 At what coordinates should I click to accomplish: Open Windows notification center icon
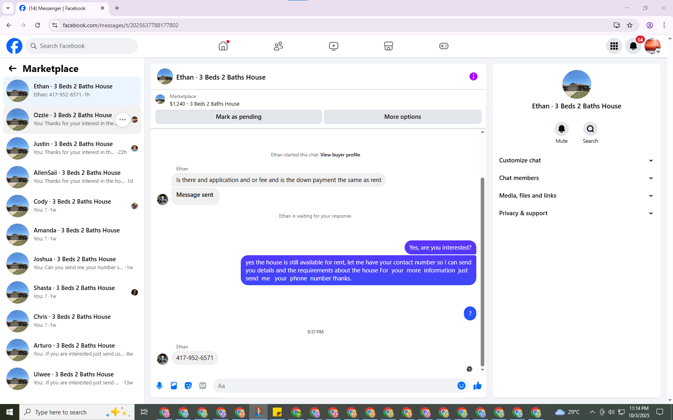660,412
